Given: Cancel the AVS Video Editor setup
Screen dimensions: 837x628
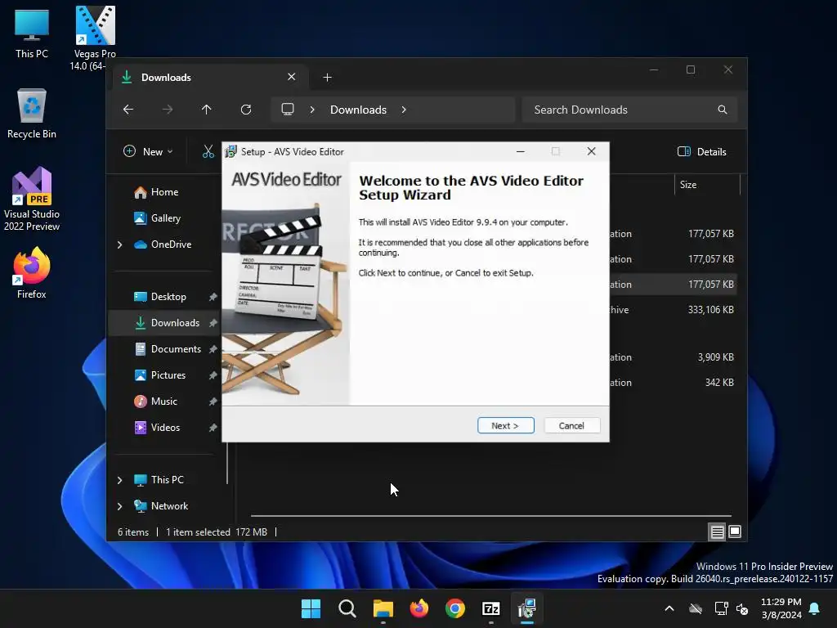Looking at the screenshot, I should [x=571, y=425].
